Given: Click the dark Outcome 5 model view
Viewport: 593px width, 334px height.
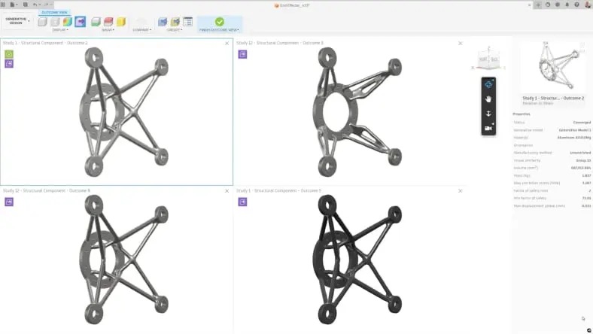Looking at the screenshot, I should [357, 260].
